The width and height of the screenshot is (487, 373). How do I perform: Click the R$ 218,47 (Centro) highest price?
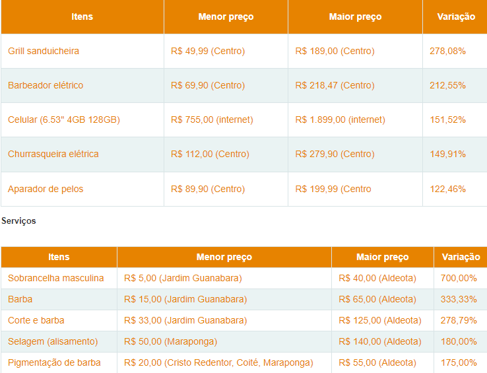pyautogui.click(x=335, y=85)
